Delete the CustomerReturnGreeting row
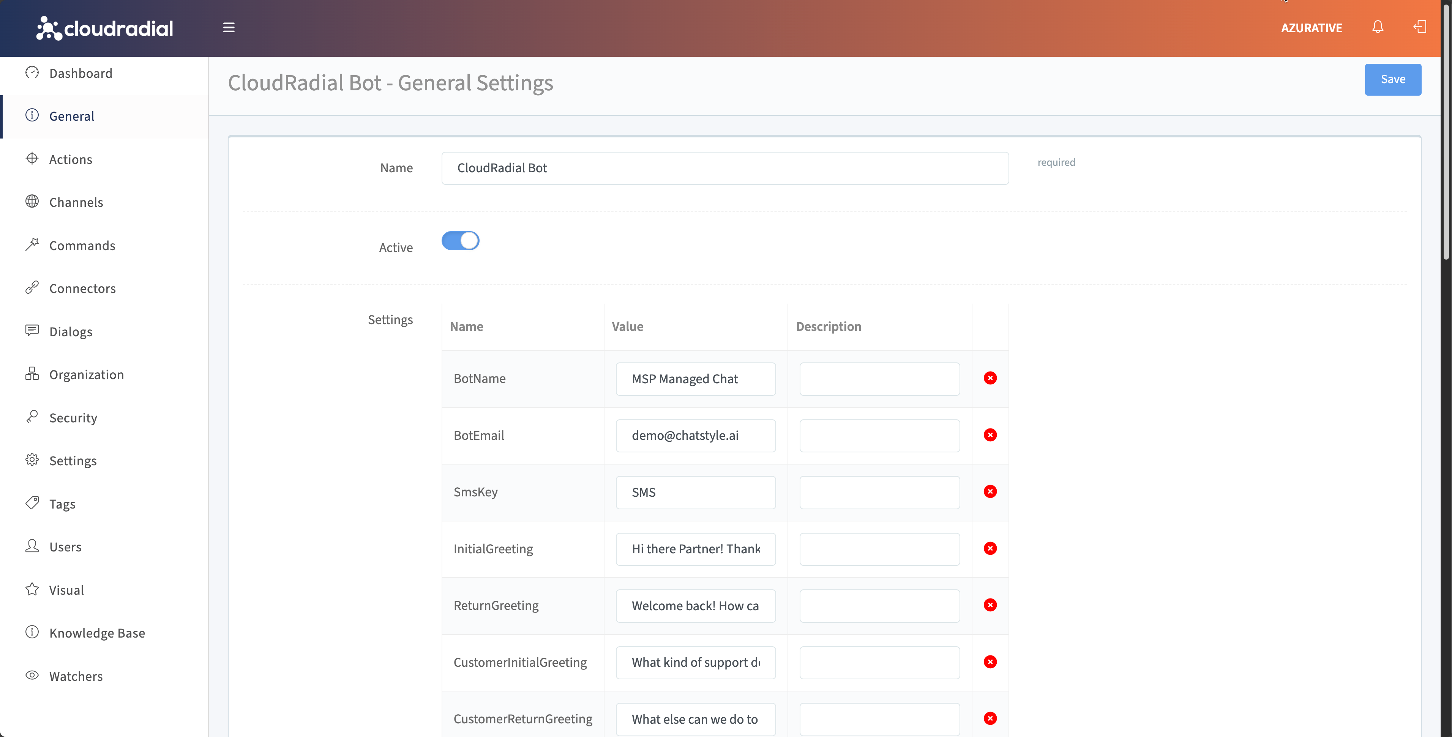The height and width of the screenshot is (737, 1452). point(990,718)
